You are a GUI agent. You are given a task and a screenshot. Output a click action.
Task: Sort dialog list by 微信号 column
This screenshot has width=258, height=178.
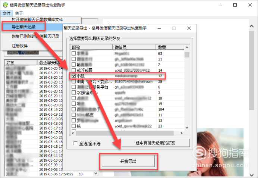pos(134,47)
